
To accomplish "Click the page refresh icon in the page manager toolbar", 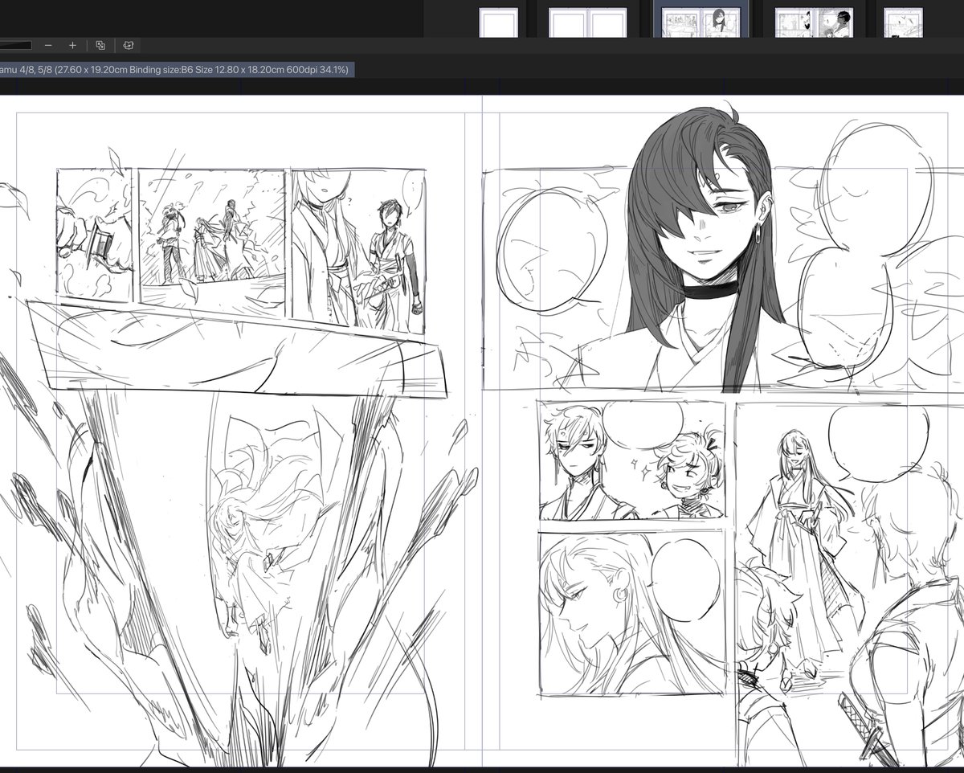I will (x=129, y=46).
